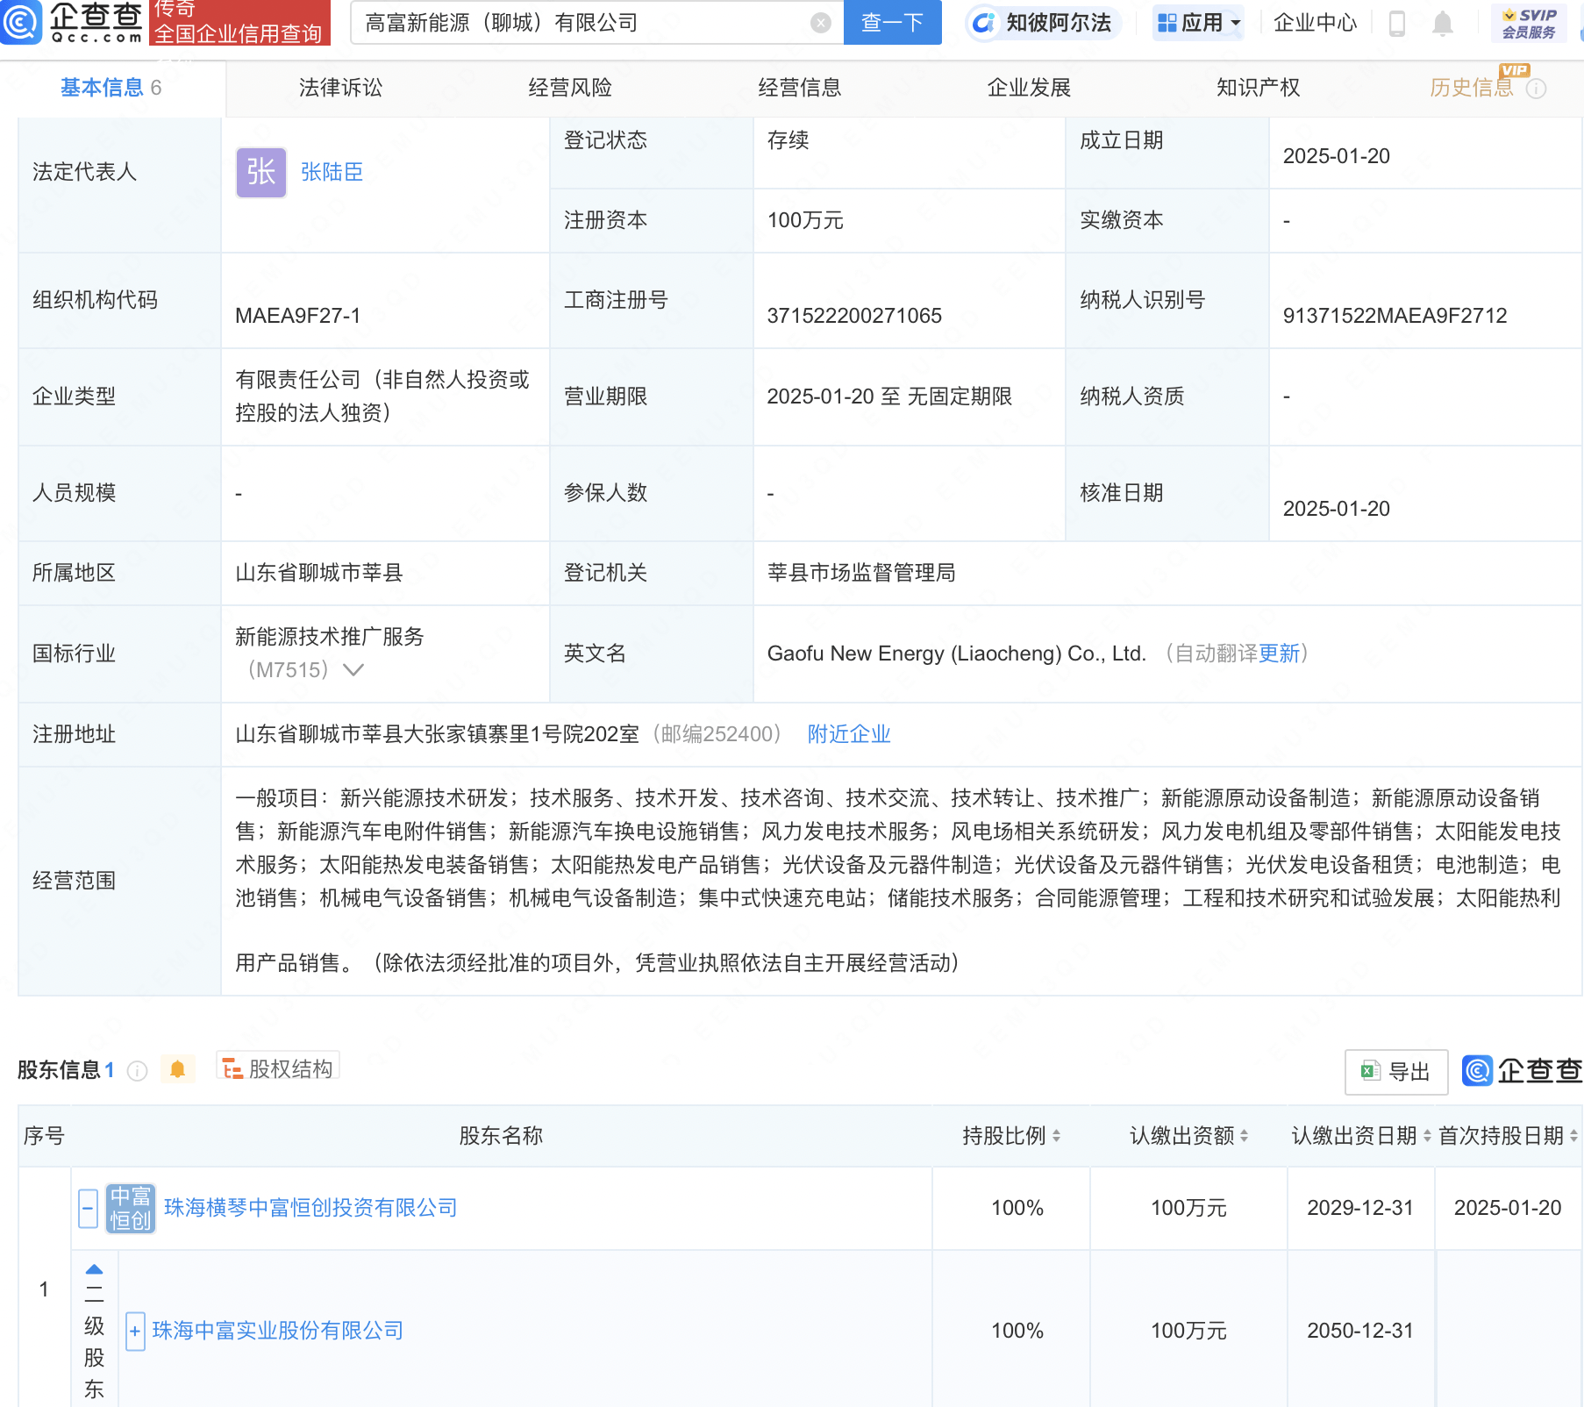Screen dimensions: 1584x1407
Task: Click the 查一下 search button
Action: 892,23
